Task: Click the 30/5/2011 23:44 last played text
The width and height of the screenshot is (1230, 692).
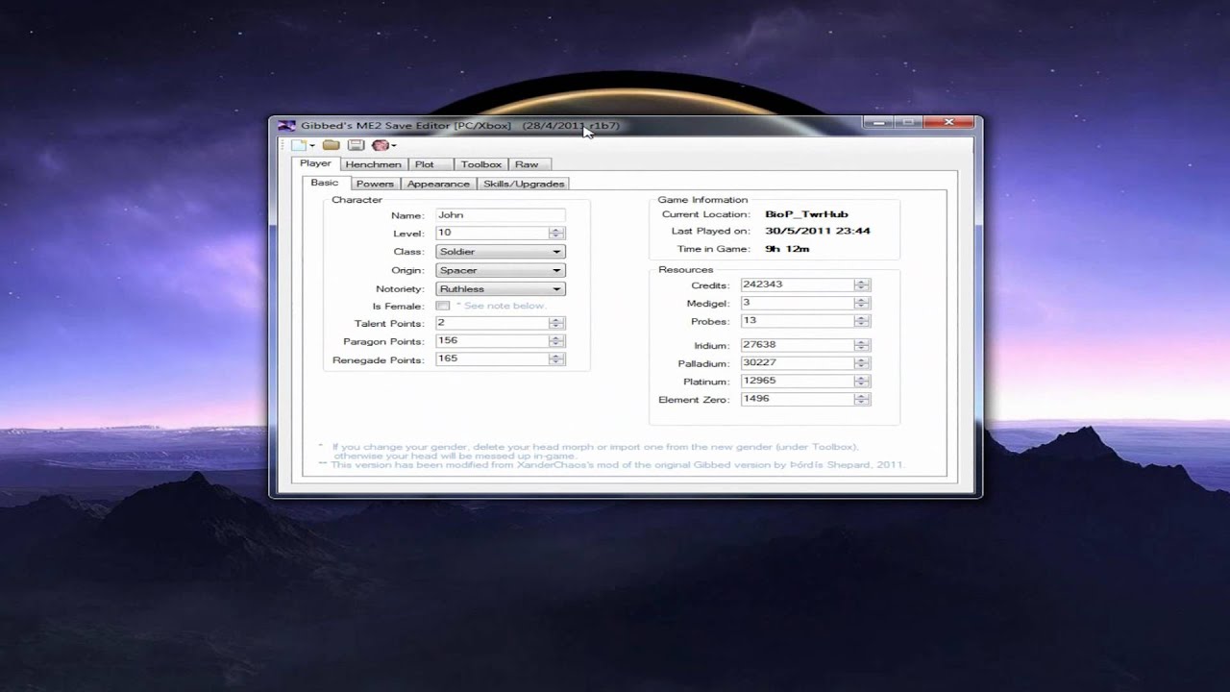Action: (818, 231)
